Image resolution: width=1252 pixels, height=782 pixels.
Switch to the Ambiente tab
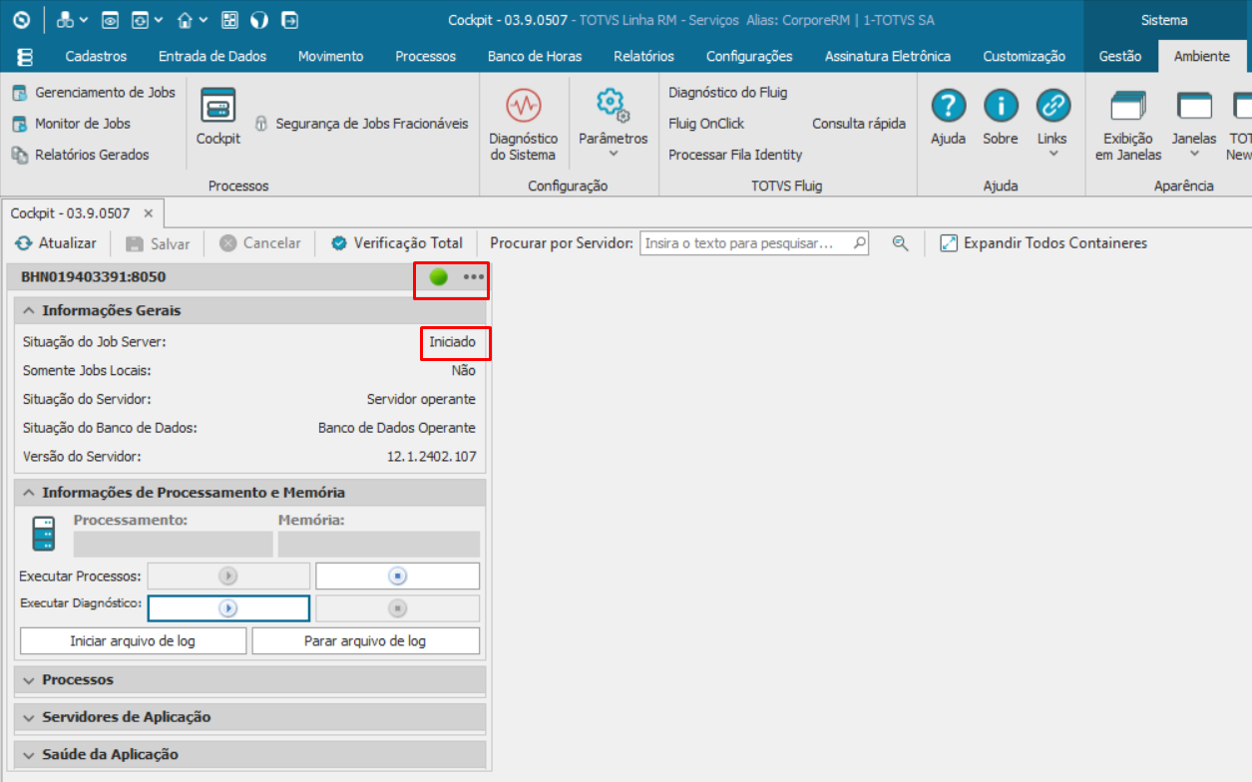click(x=1201, y=56)
